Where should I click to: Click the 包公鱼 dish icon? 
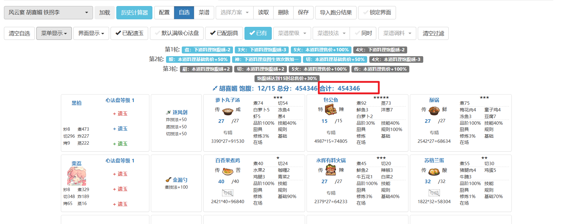click(331, 110)
